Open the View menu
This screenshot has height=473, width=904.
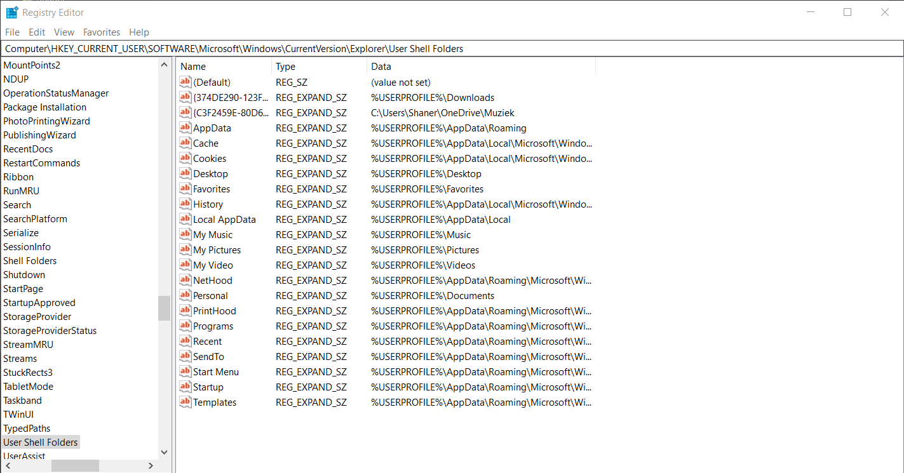pyautogui.click(x=64, y=32)
